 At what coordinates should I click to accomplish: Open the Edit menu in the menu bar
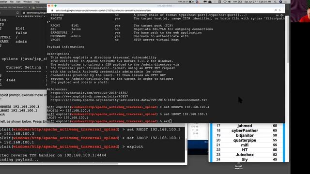(x=18, y=2)
